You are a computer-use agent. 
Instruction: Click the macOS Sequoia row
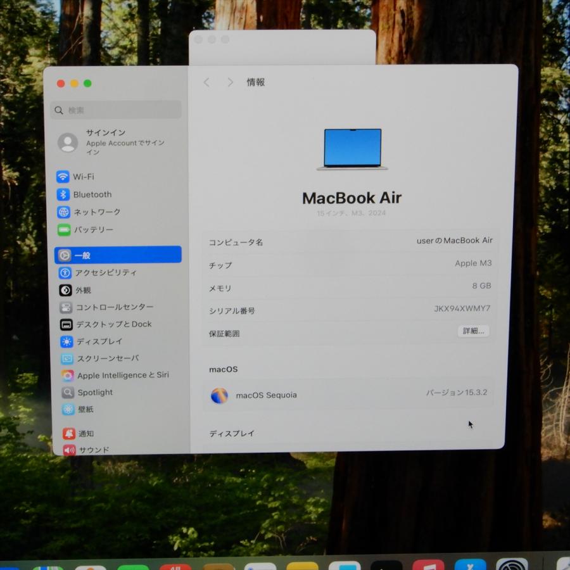coord(348,395)
